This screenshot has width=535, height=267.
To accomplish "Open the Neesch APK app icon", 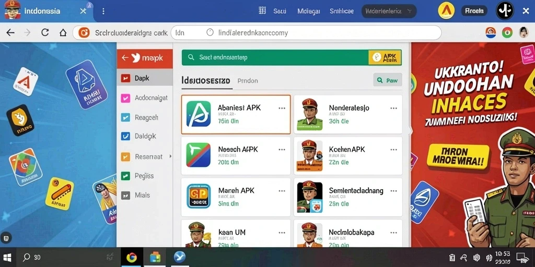I will click(198, 155).
